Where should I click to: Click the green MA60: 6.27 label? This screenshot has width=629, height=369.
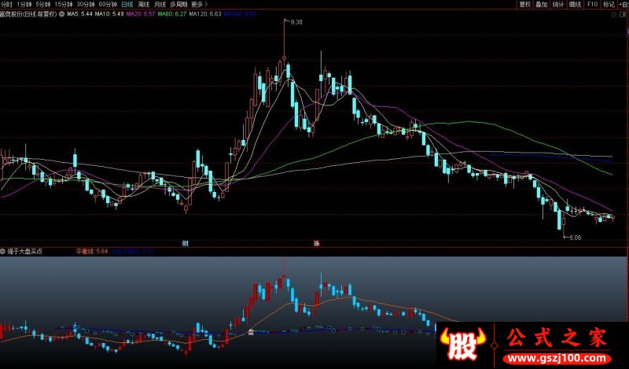coord(171,14)
